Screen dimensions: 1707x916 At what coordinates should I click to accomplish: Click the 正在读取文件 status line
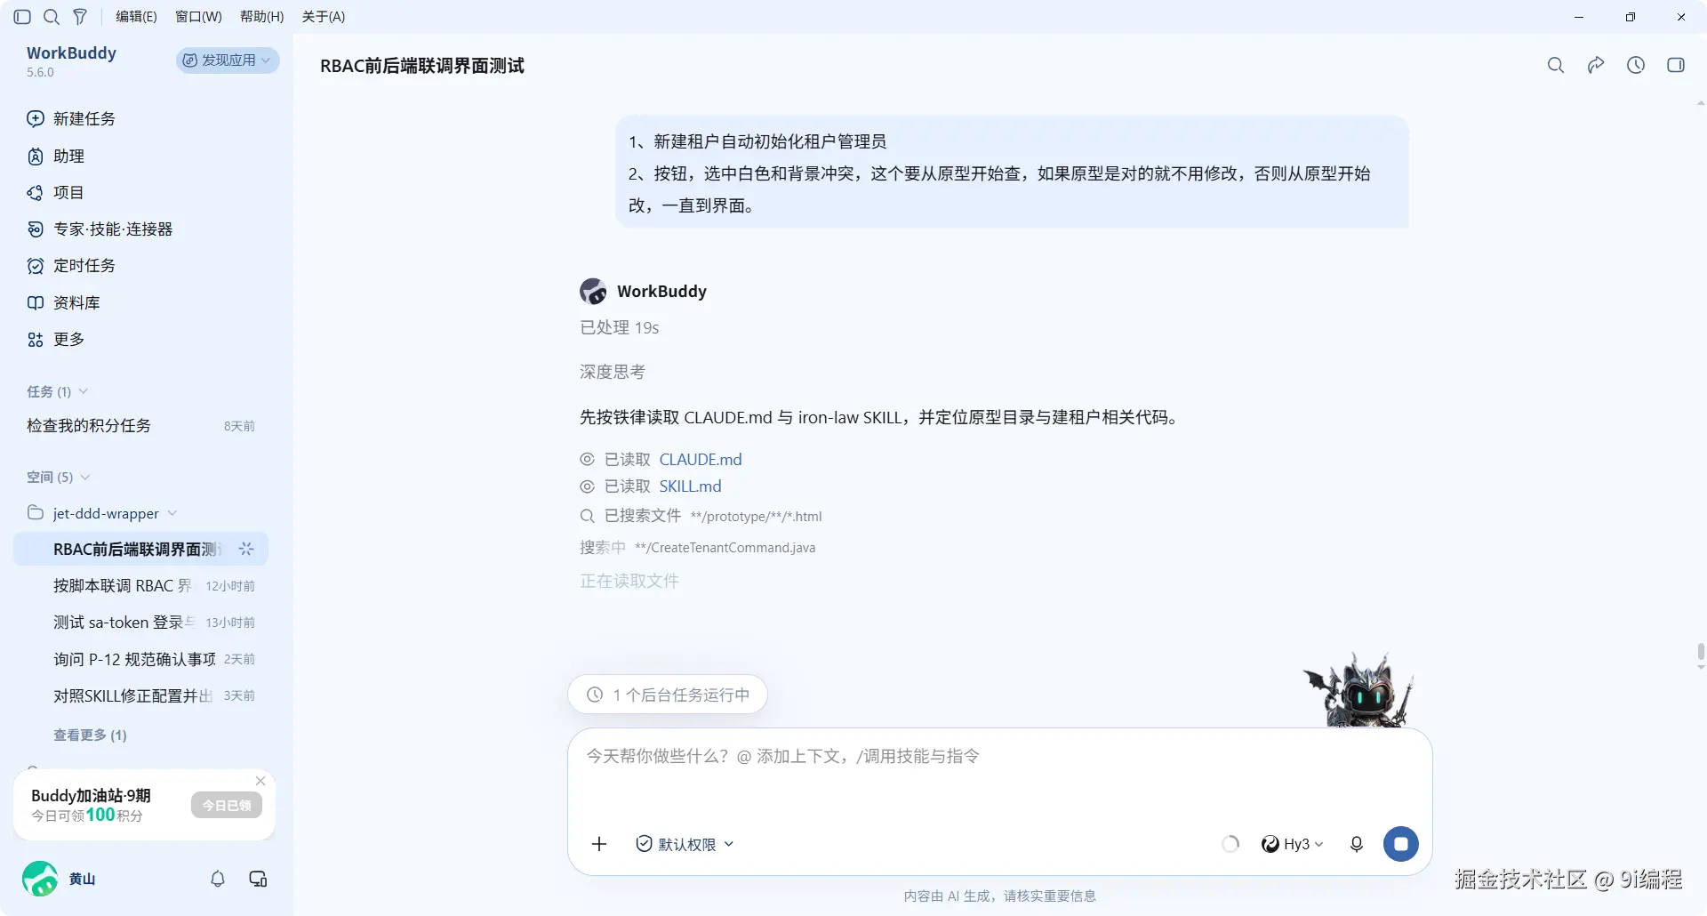(x=629, y=581)
